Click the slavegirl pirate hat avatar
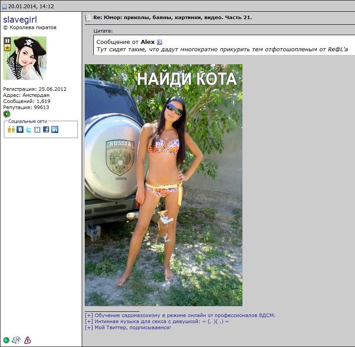Viewport: 355px width, 347px height. [25, 58]
